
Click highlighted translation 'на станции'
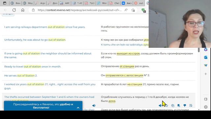[135, 84]
